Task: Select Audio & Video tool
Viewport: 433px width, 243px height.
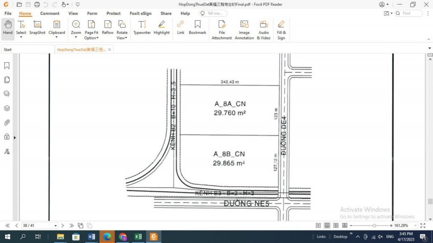Action: [264, 30]
